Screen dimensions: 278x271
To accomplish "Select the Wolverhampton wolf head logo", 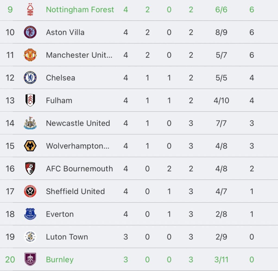I will 30,146.
